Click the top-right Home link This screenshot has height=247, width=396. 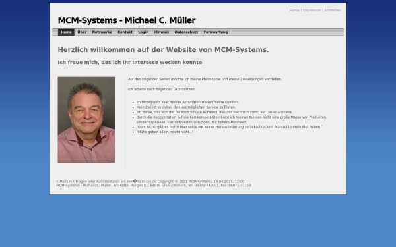point(294,10)
